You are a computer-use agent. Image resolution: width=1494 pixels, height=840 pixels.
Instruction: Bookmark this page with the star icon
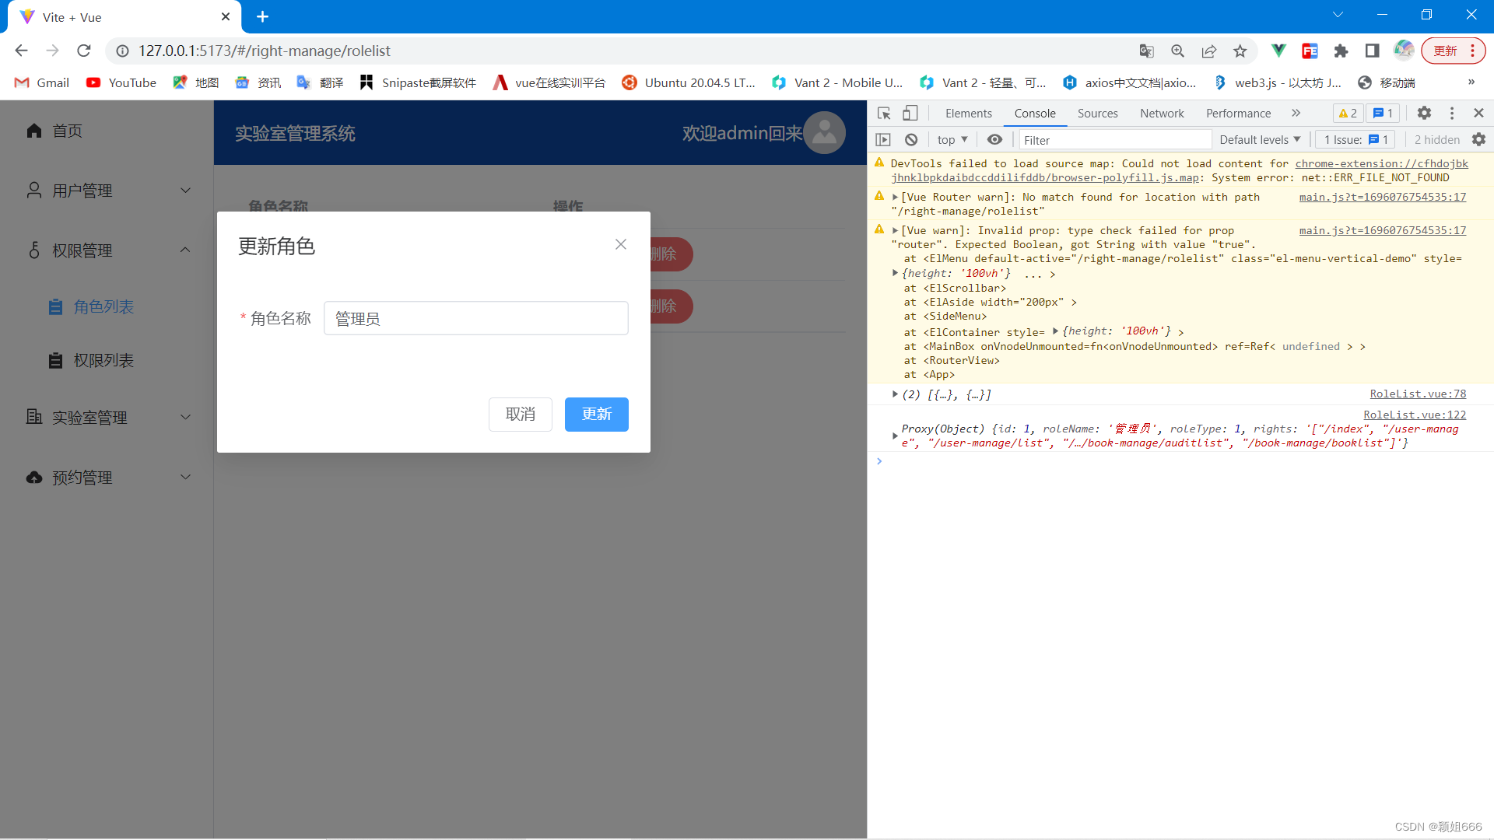coord(1240,51)
